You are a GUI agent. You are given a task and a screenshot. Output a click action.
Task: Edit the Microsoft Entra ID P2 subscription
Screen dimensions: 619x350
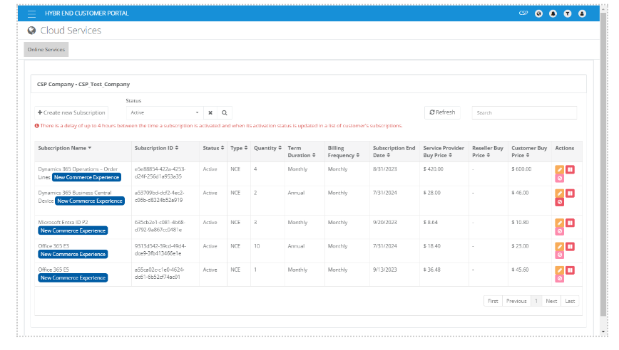[x=559, y=223]
